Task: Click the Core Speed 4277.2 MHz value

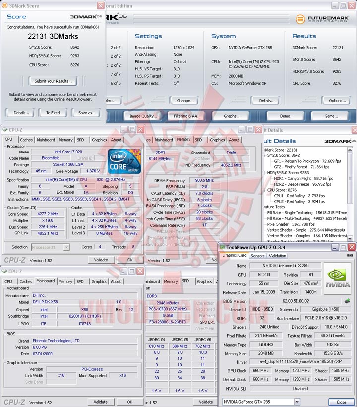Action: point(48,214)
